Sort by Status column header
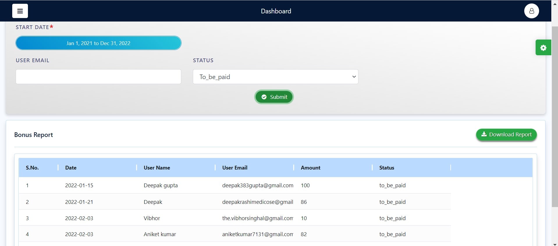 (387, 168)
